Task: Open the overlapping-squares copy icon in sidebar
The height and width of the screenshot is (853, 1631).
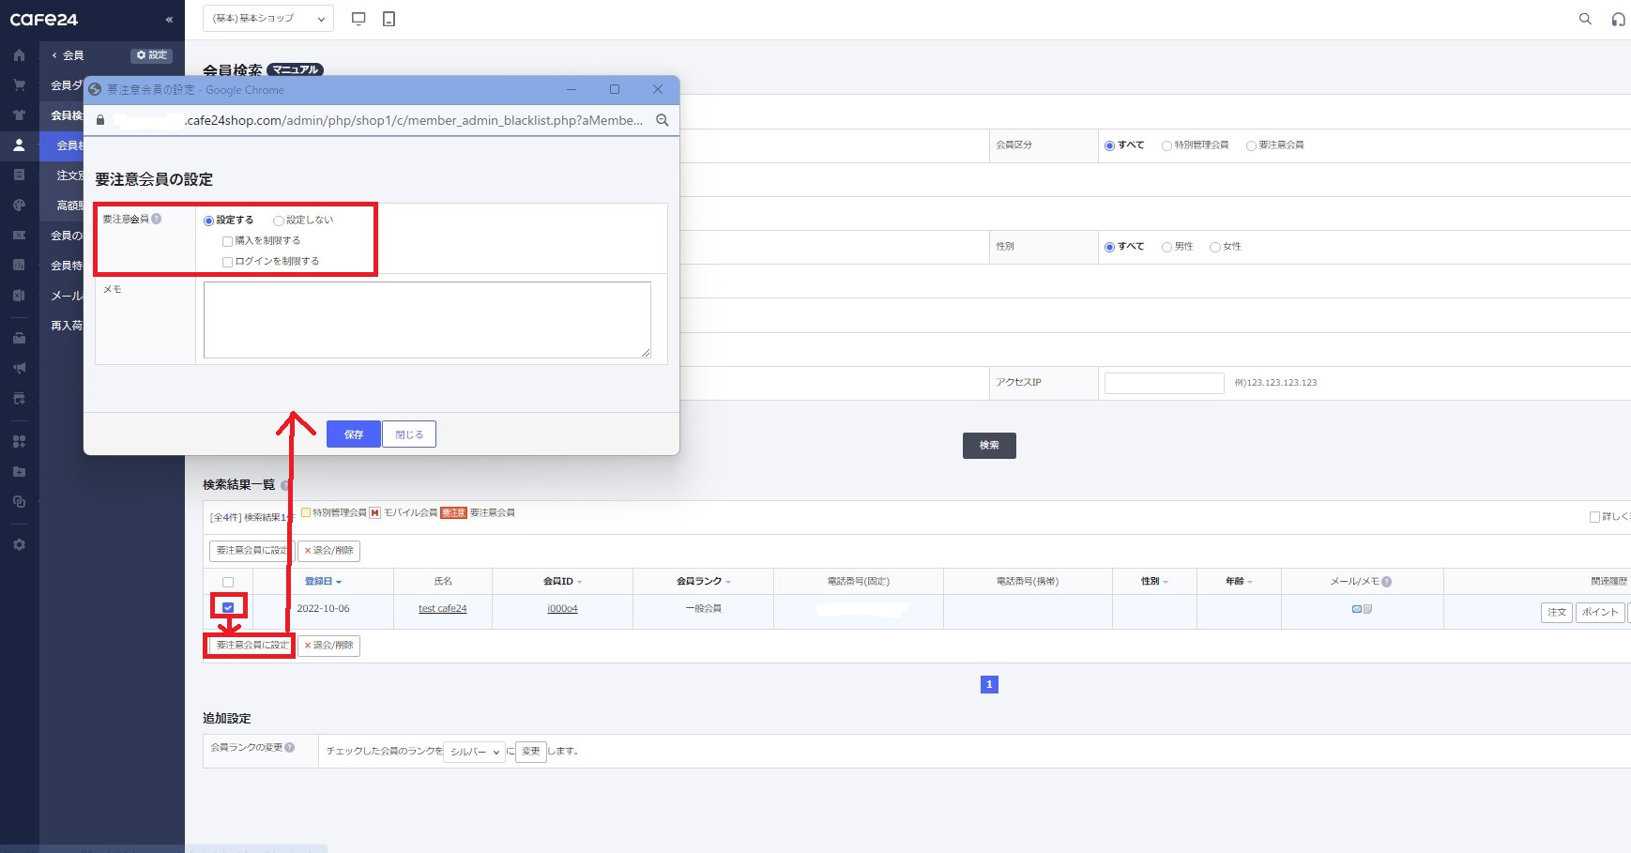Action: point(19,501)
